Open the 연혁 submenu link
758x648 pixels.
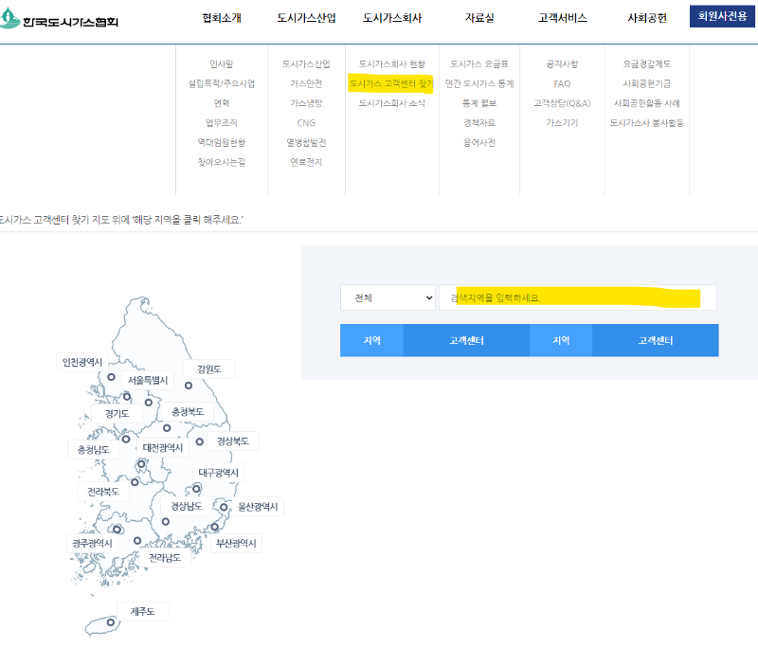click(x=222, y=103)
